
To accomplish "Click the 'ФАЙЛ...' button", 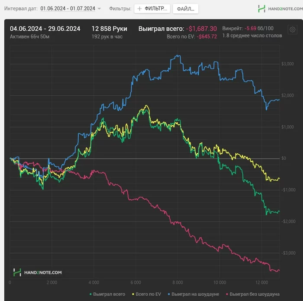I will 186,9.
